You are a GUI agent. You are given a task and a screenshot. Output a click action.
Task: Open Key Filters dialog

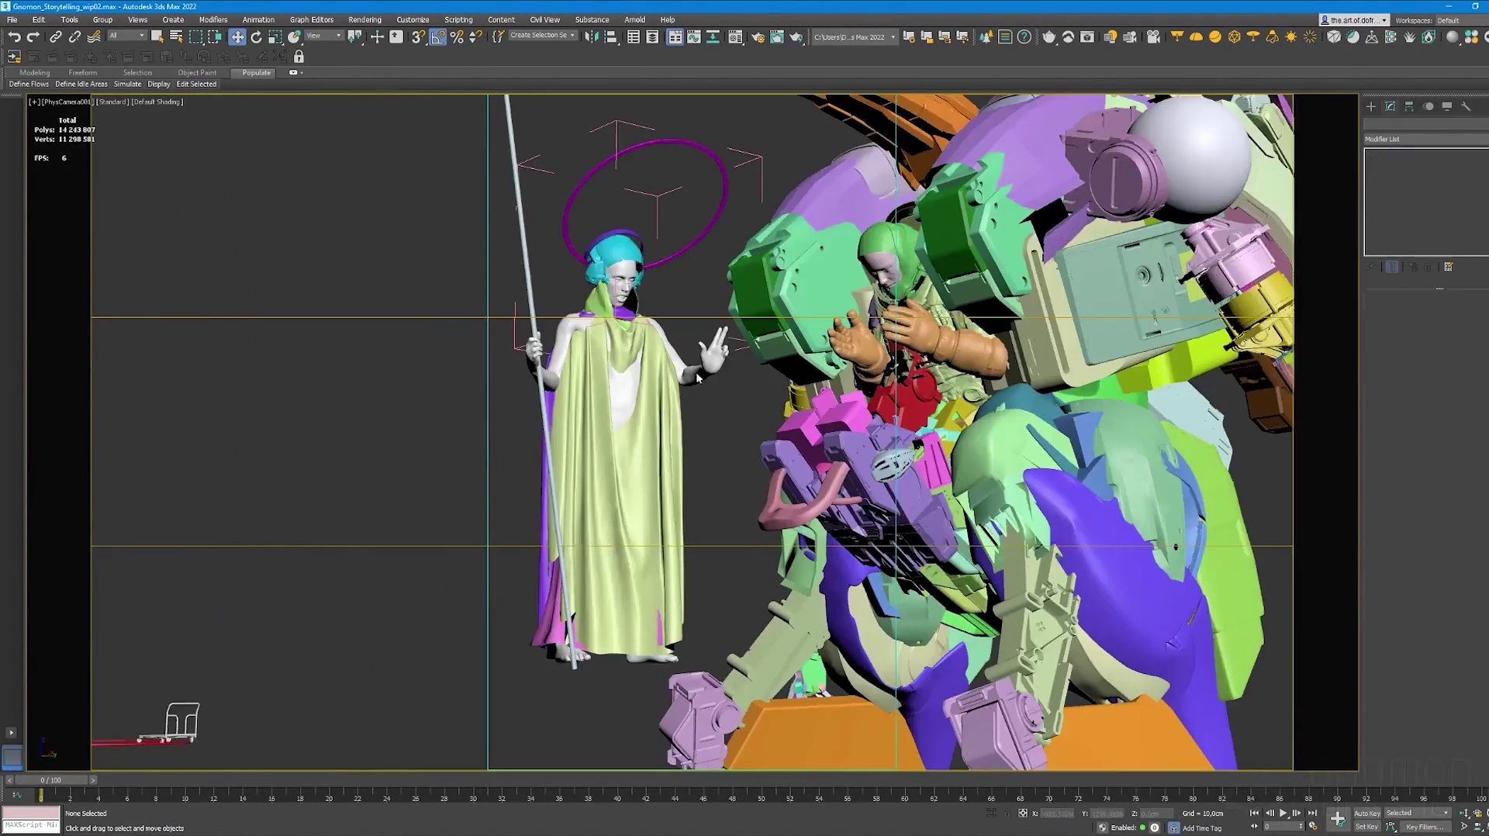click(x=1425, y=827)
